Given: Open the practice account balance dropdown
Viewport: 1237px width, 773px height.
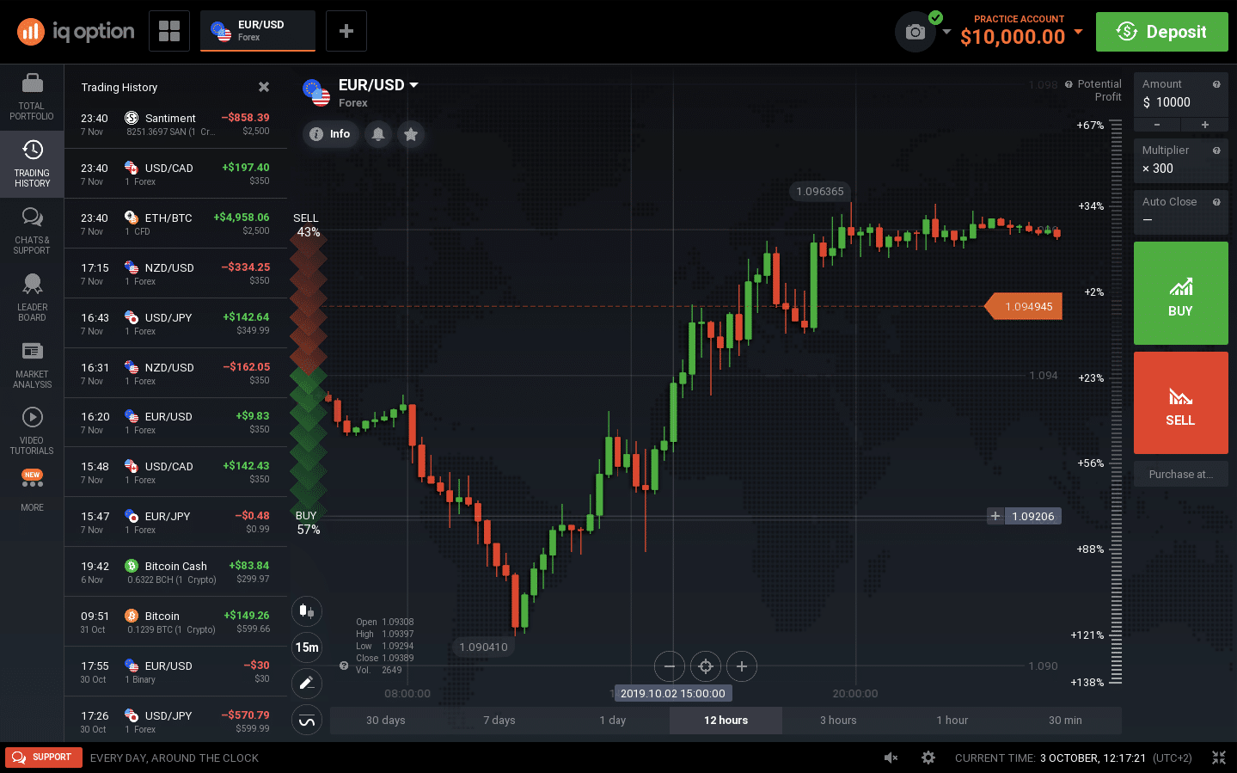Looking at the screenshot, I should tap(1078, 32).
